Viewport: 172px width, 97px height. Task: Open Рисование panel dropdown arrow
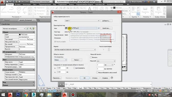(21, 17)
